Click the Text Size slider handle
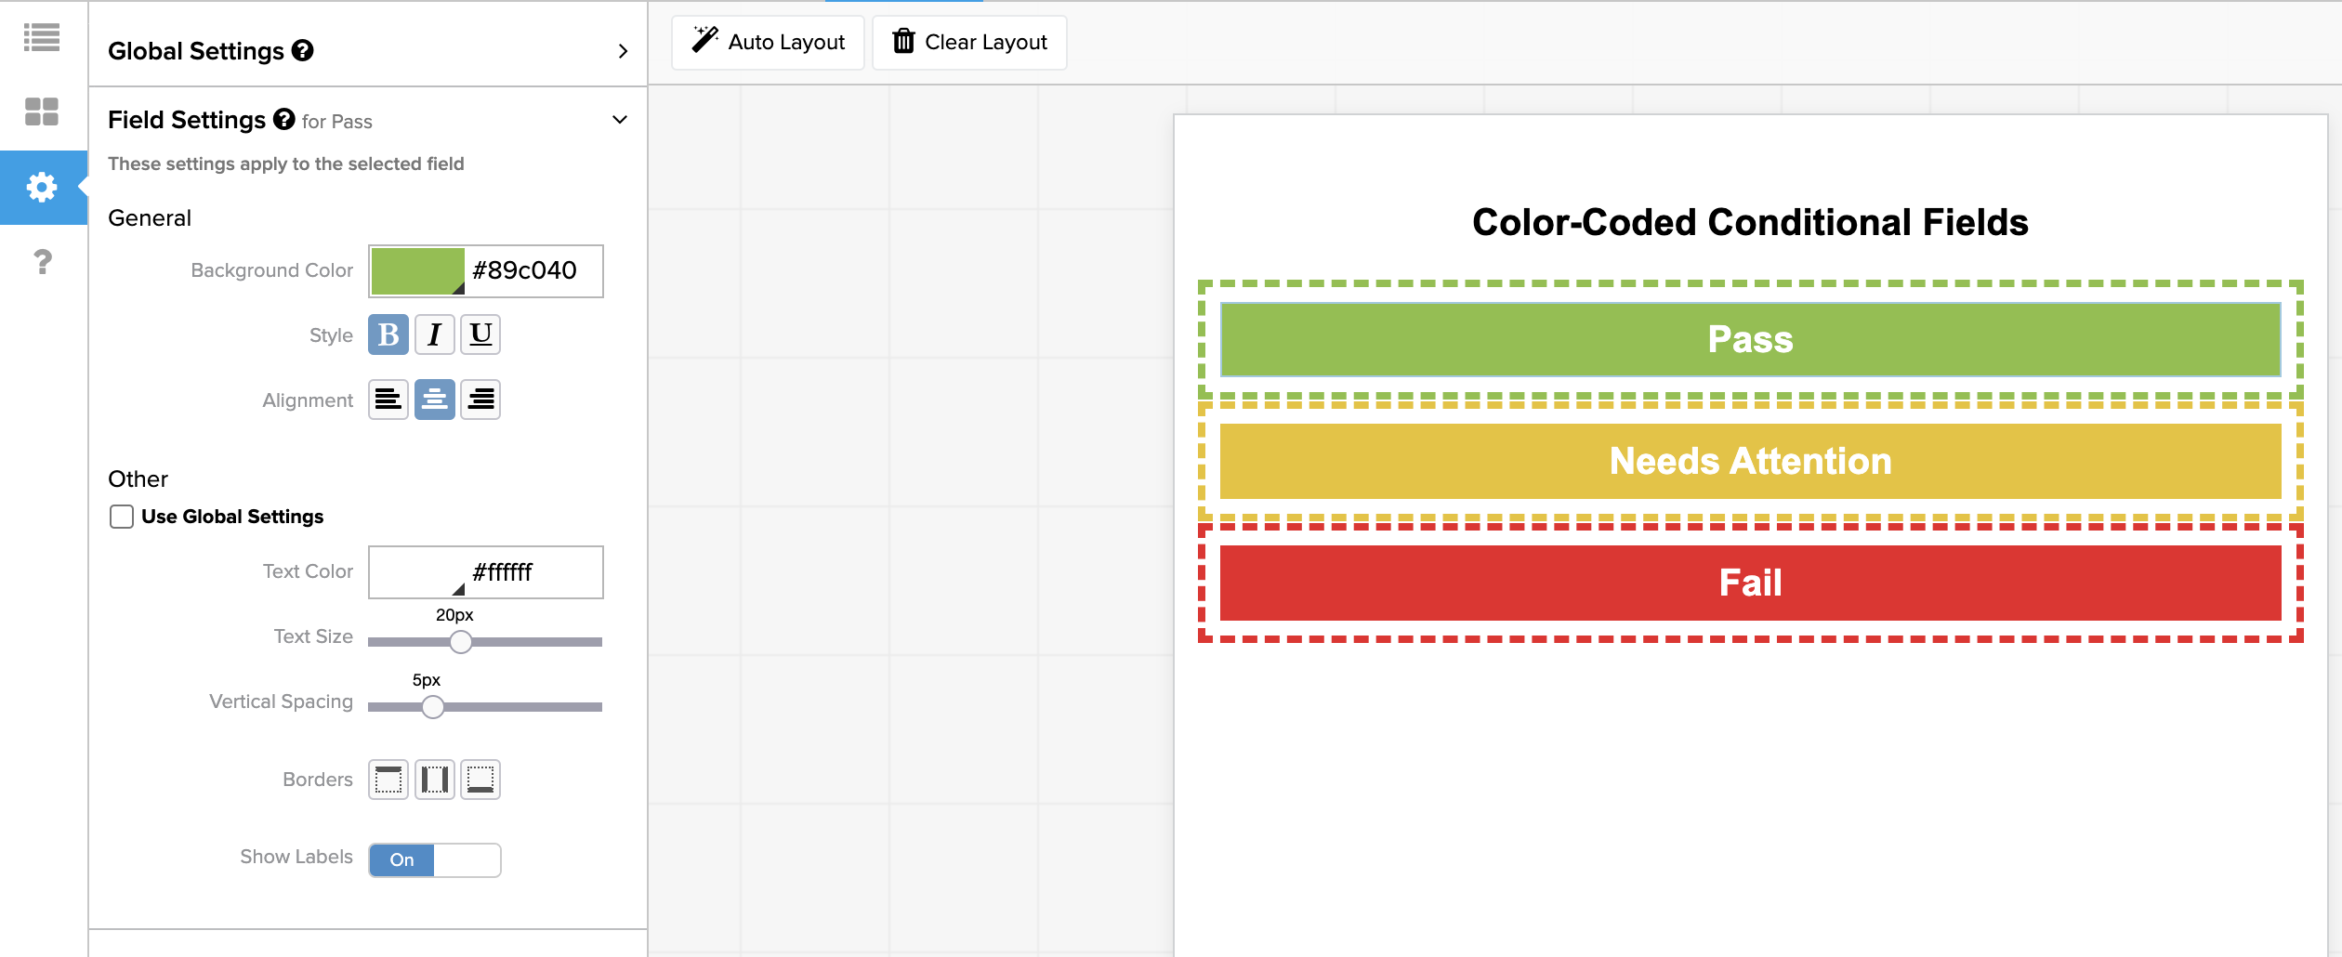 [x=461, y=642]
